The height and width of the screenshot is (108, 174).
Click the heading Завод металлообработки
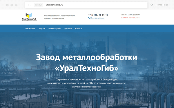tap(86, 57)
